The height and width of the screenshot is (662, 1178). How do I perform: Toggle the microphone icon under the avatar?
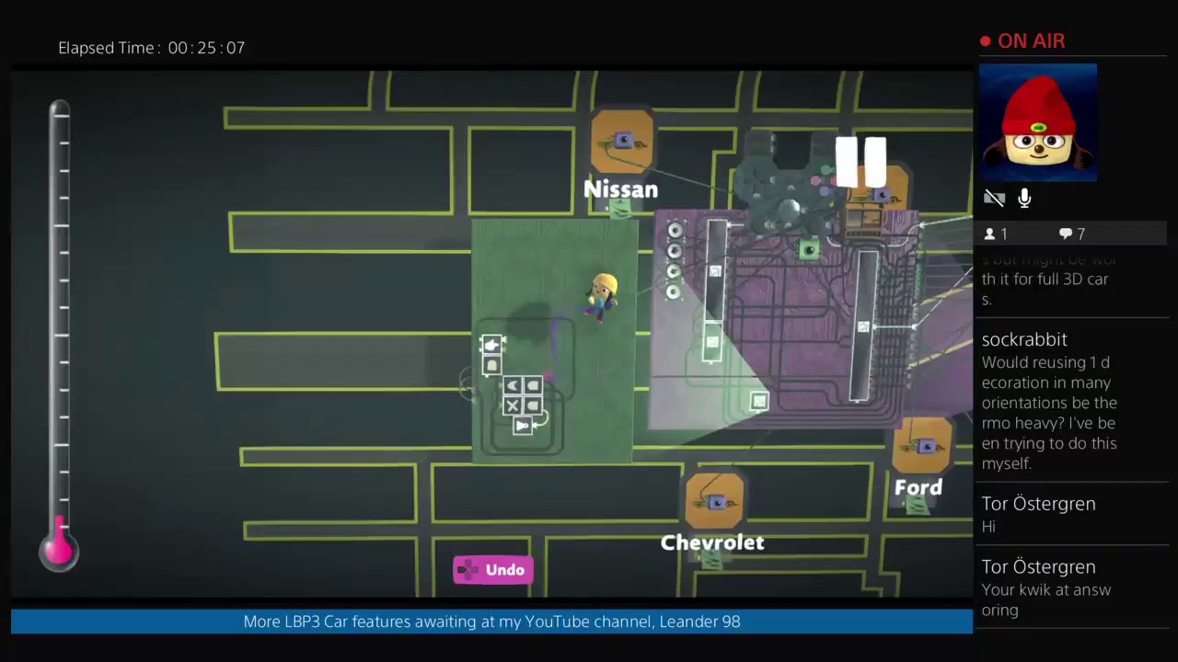[x=1024, y=198]
